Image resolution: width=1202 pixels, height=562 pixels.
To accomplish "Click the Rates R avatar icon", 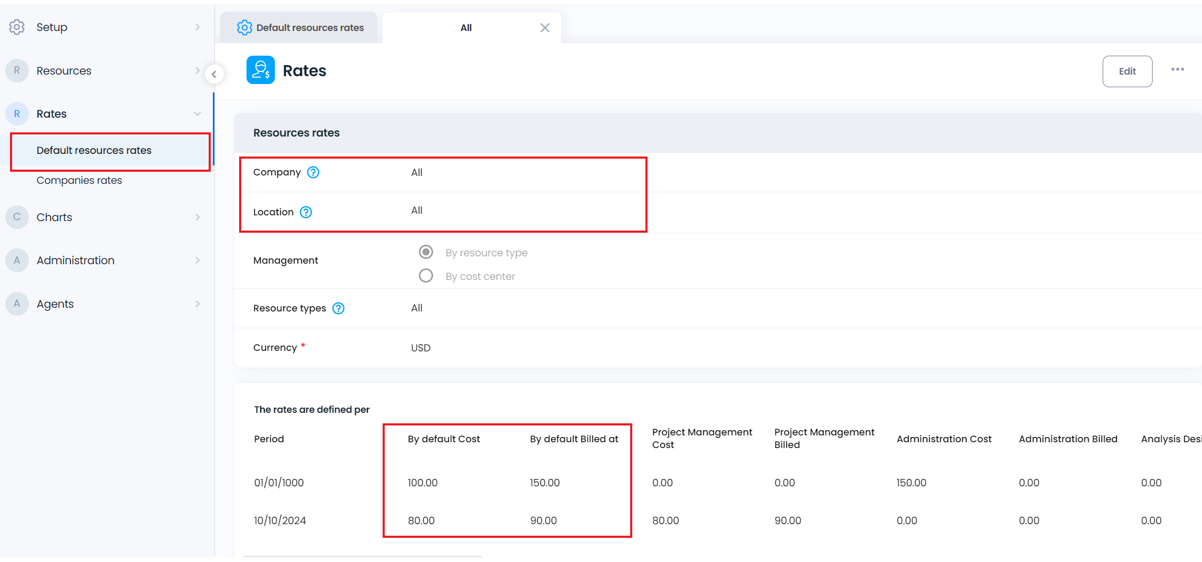I will (x=17, y=113).
